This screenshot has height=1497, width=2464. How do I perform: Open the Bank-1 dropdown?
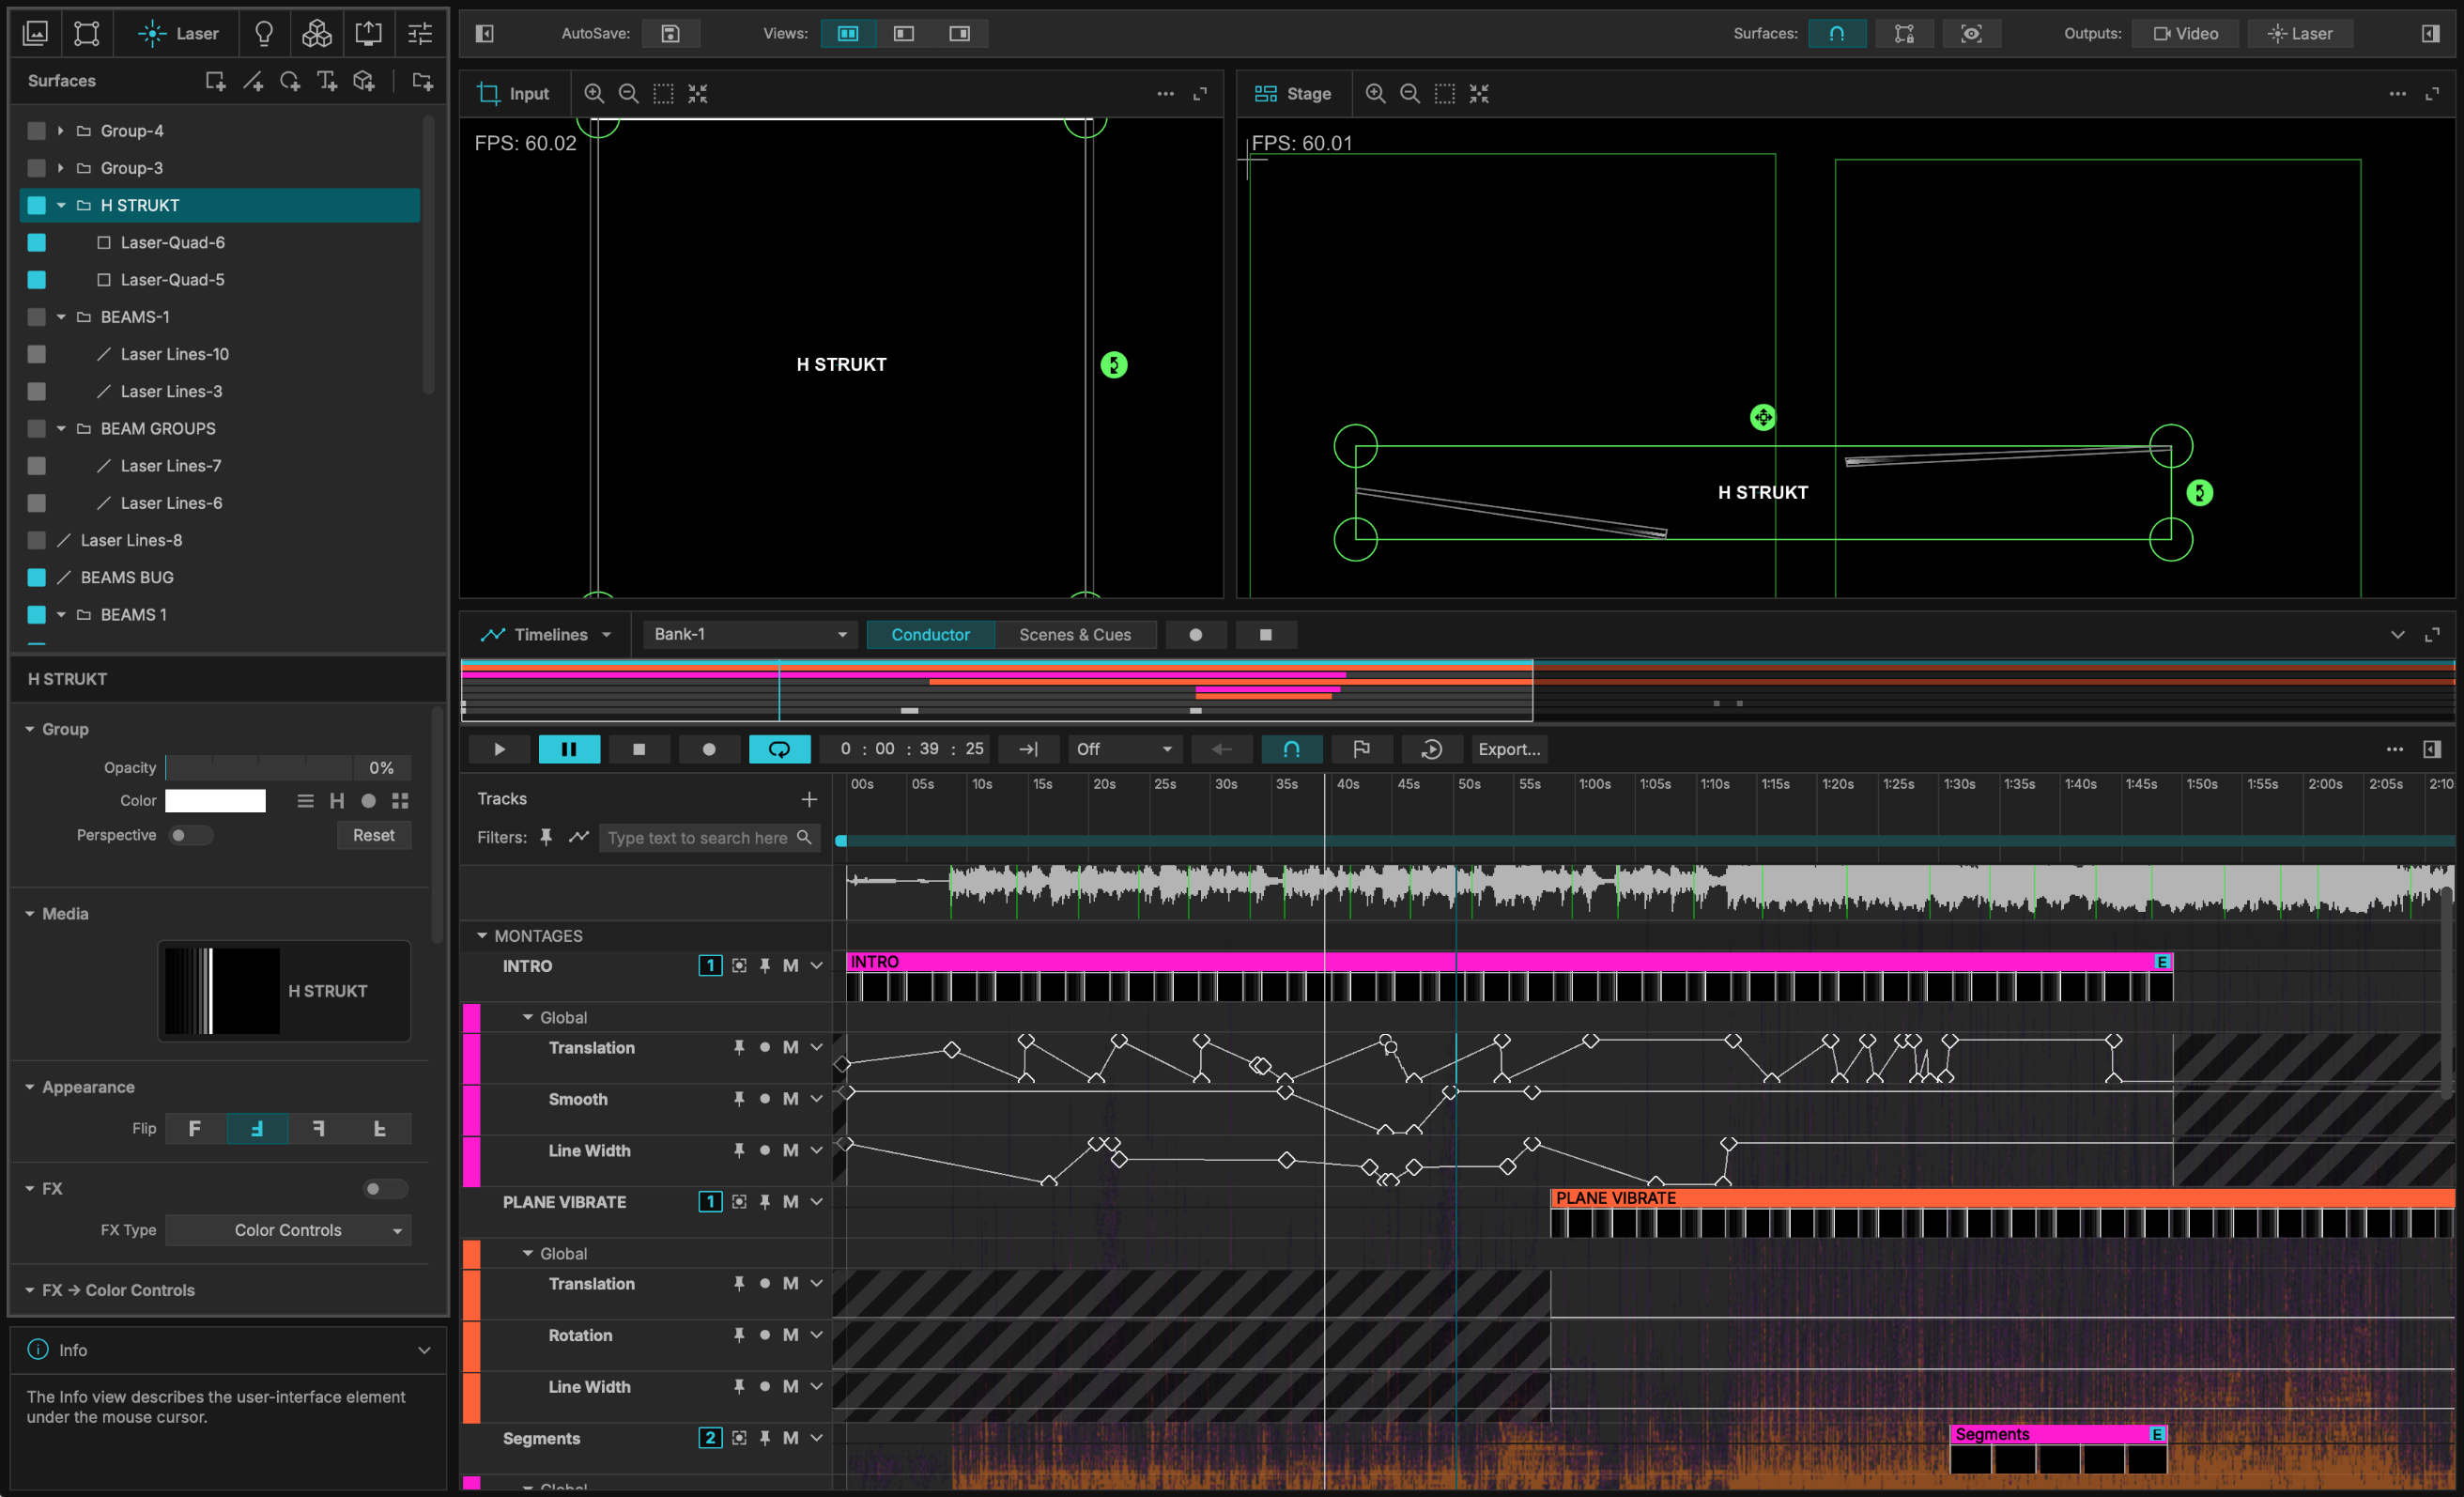[749, 634]
